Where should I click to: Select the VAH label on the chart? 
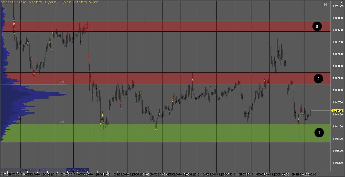tap(62, 82)
